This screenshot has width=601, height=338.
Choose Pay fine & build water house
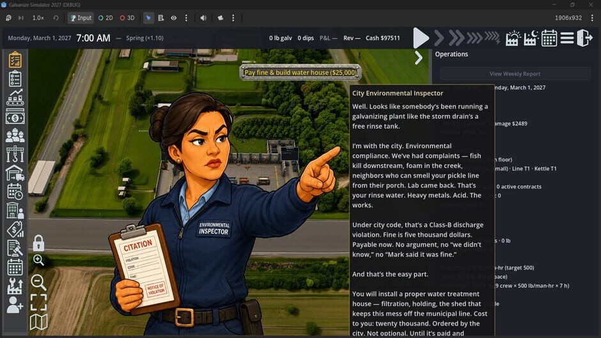[x=300, y=72]
